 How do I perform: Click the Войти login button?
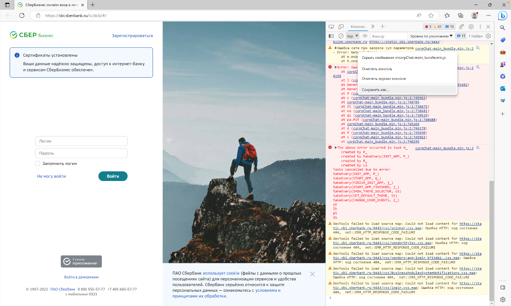click(113, 176)
